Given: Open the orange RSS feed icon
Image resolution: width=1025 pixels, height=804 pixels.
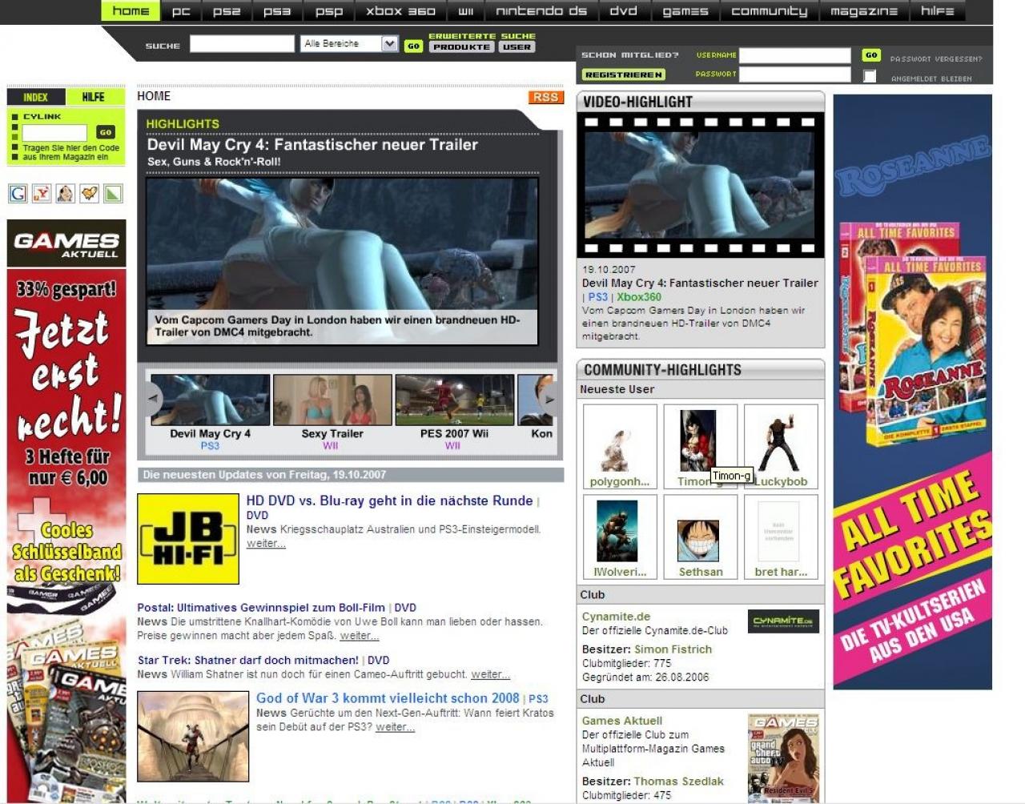Looking at the screenshot, I should 545,97.
